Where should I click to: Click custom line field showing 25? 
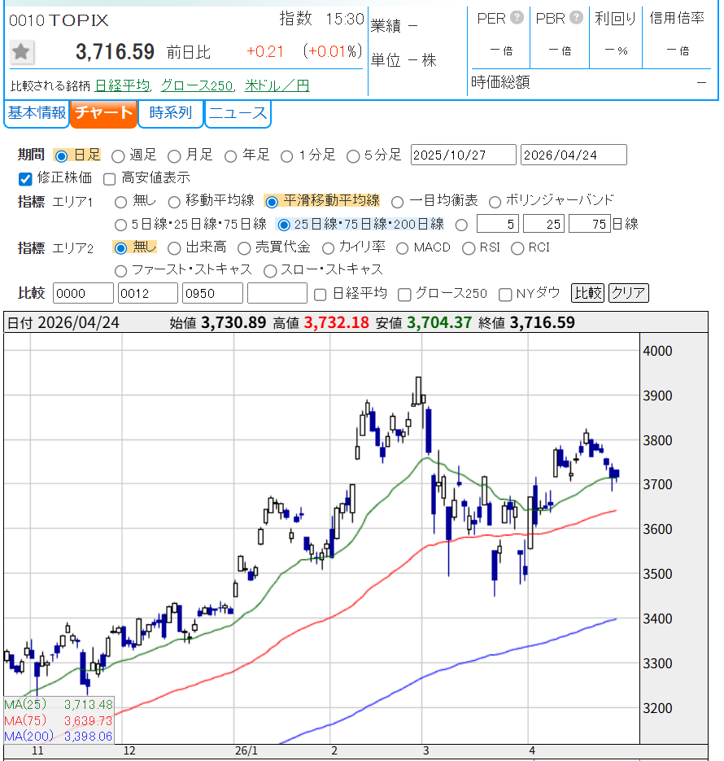coord(544,224)
